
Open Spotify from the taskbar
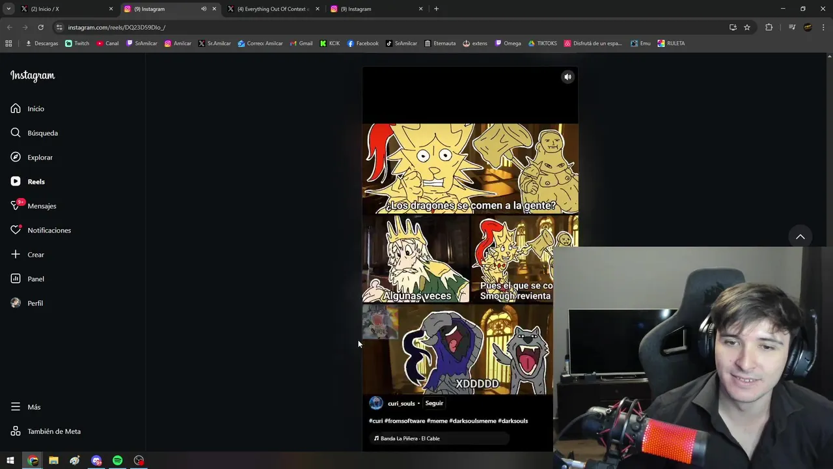pos(117,461)
